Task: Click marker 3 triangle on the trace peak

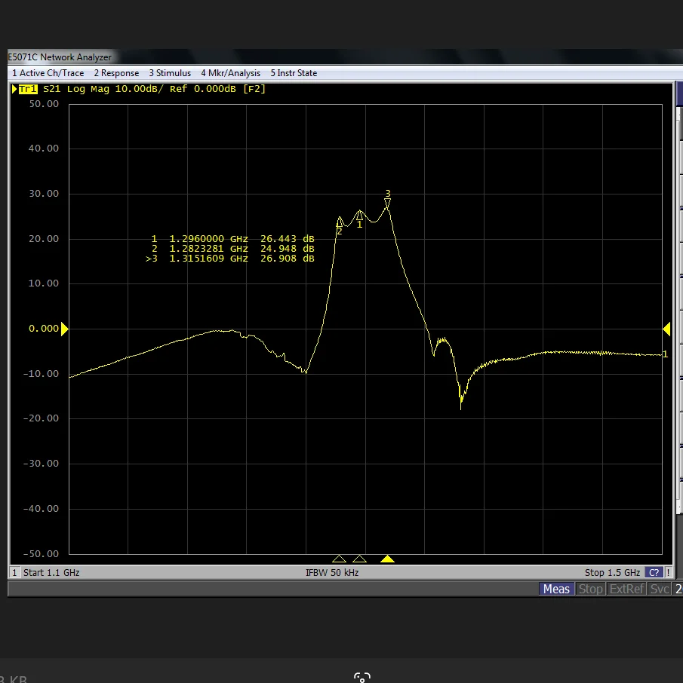Action: (387, 202)
